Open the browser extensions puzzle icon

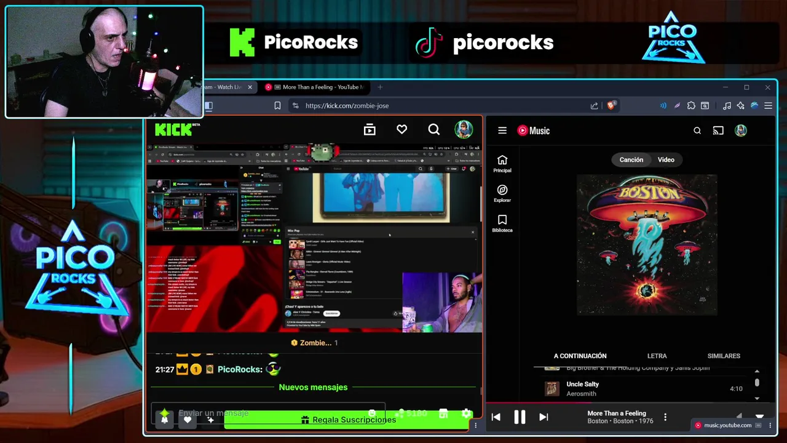coord(691,106)
